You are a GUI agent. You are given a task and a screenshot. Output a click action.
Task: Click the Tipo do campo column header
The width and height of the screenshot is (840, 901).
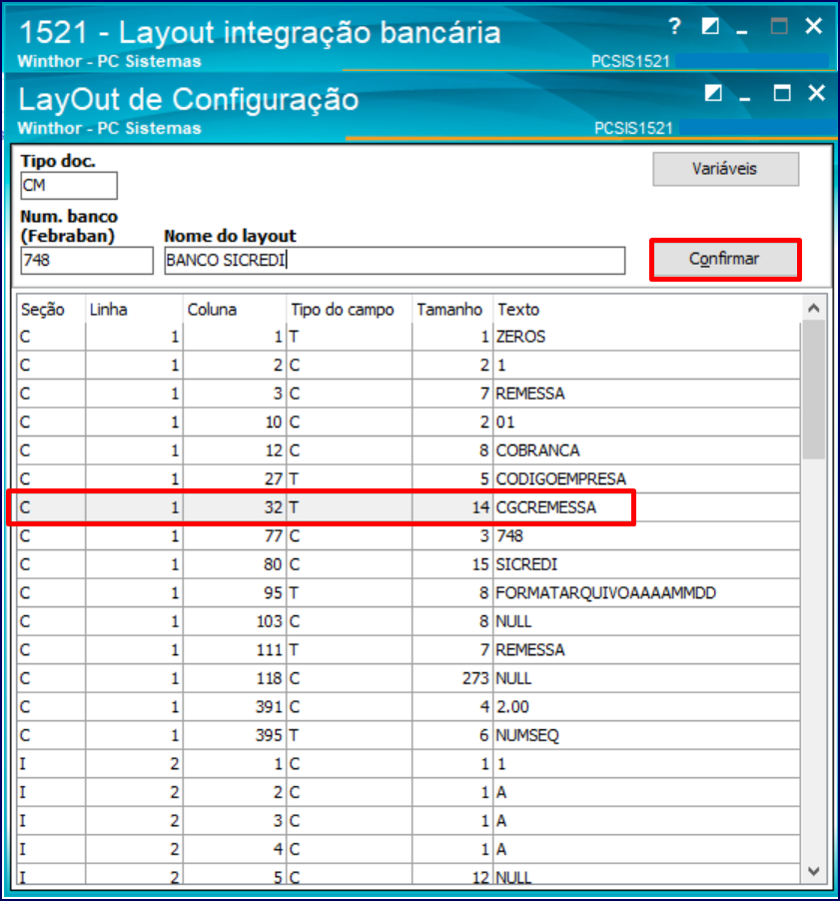click(x=349, y=309)
